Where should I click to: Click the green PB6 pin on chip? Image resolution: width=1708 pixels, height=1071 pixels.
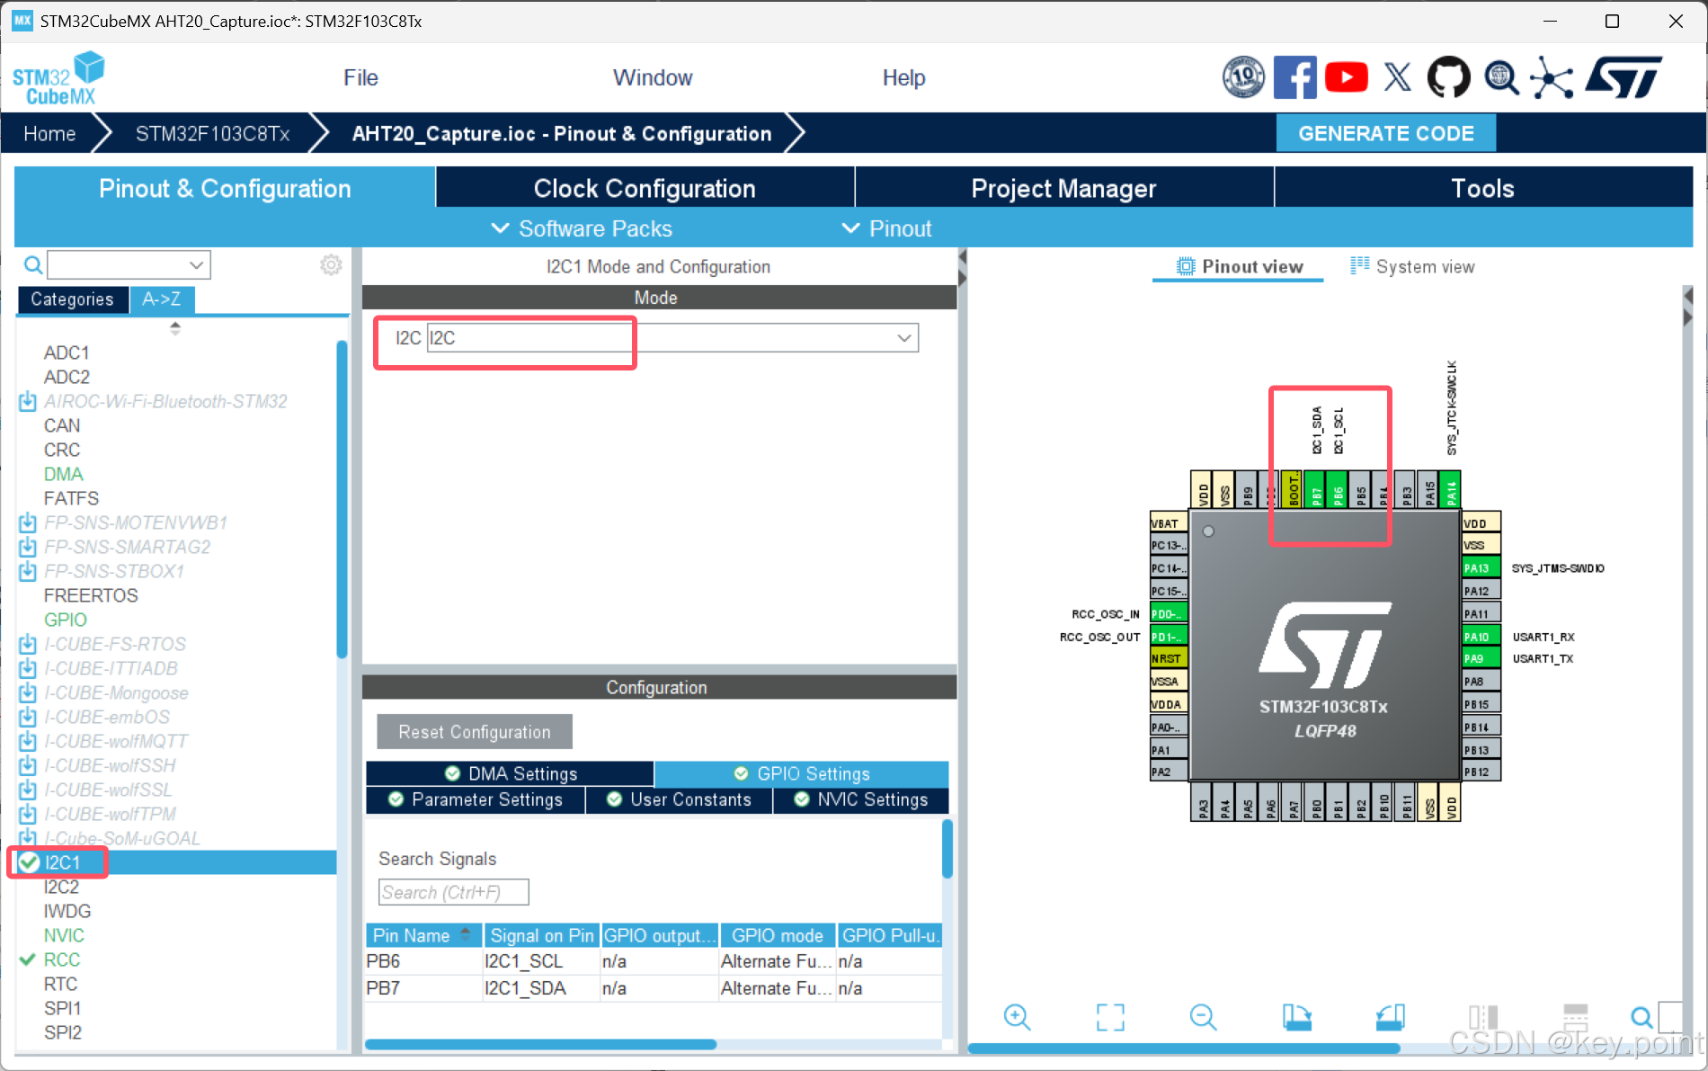tap(1338, 490)
